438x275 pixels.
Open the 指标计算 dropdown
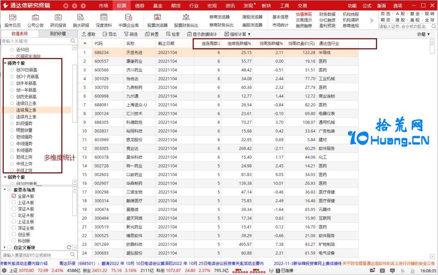pos(237,34)
